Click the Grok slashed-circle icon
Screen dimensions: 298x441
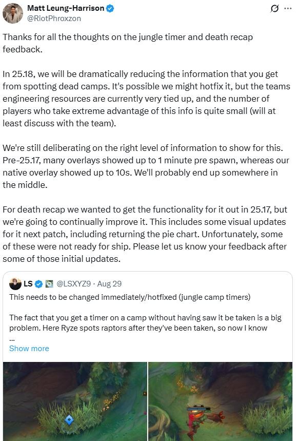pos(274,9)
